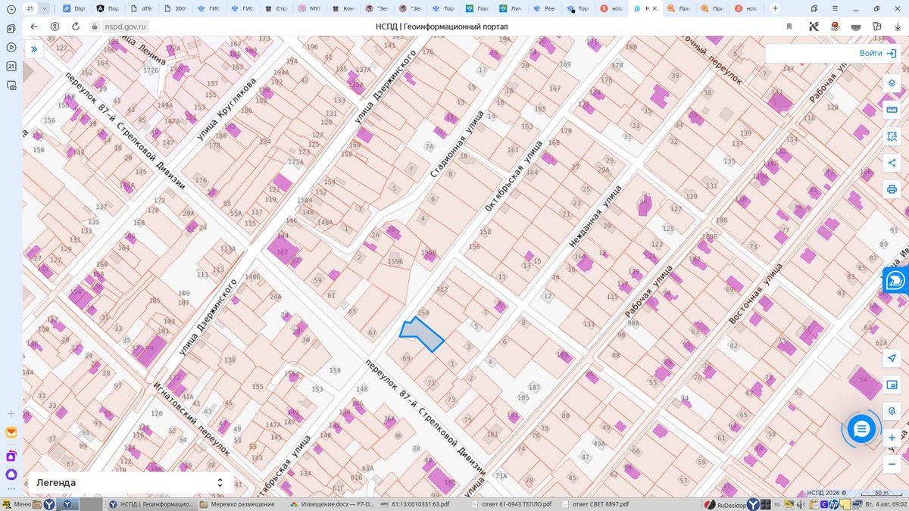
Task: Open browser extensions icon
Action: (877, 26)
